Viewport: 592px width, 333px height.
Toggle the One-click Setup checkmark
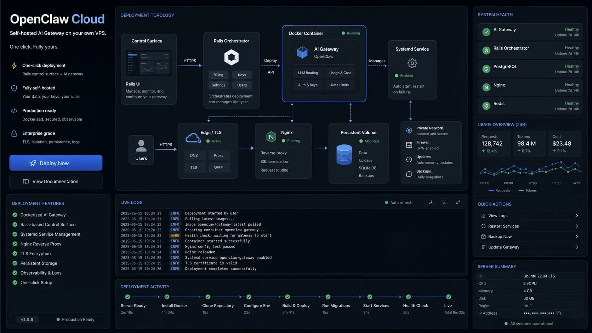coord(15,282)
